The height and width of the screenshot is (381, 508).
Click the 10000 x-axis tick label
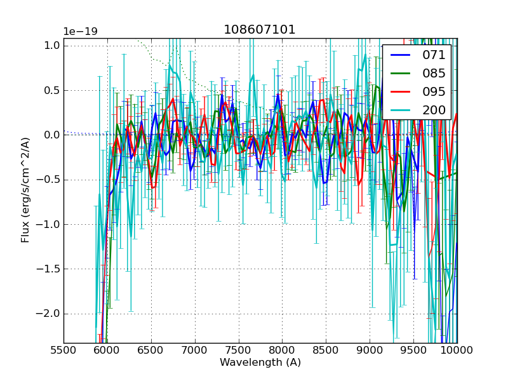tap(457, 350)
